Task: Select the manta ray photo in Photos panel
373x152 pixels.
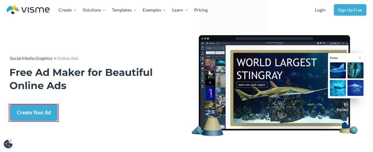Action: [338, 70]
